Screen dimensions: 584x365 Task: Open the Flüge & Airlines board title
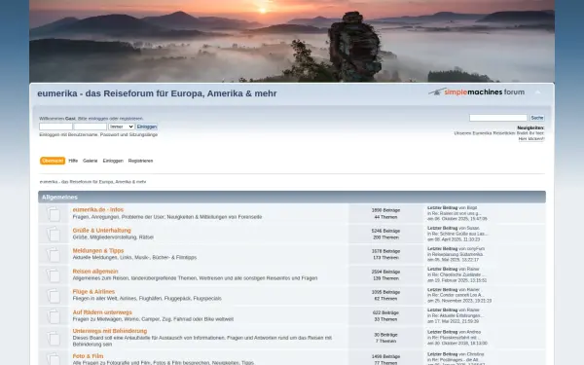point(93,292)
